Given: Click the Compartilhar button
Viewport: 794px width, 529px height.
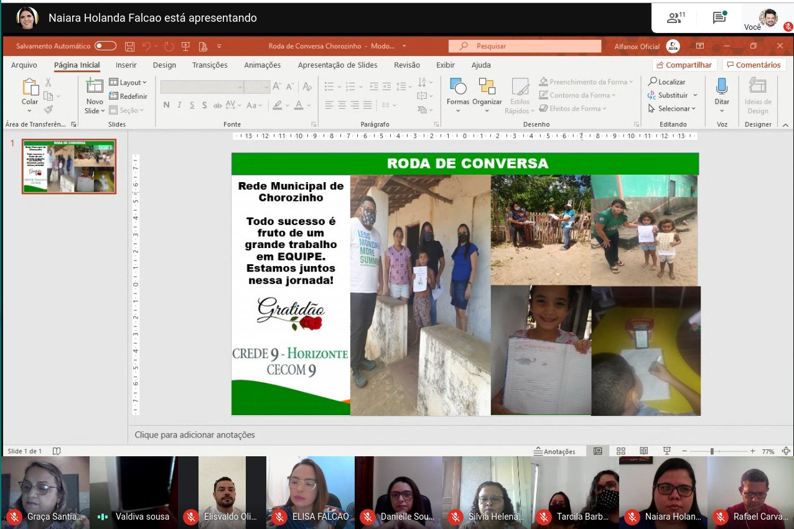Looking at the screenshot, I should [684, 65].
